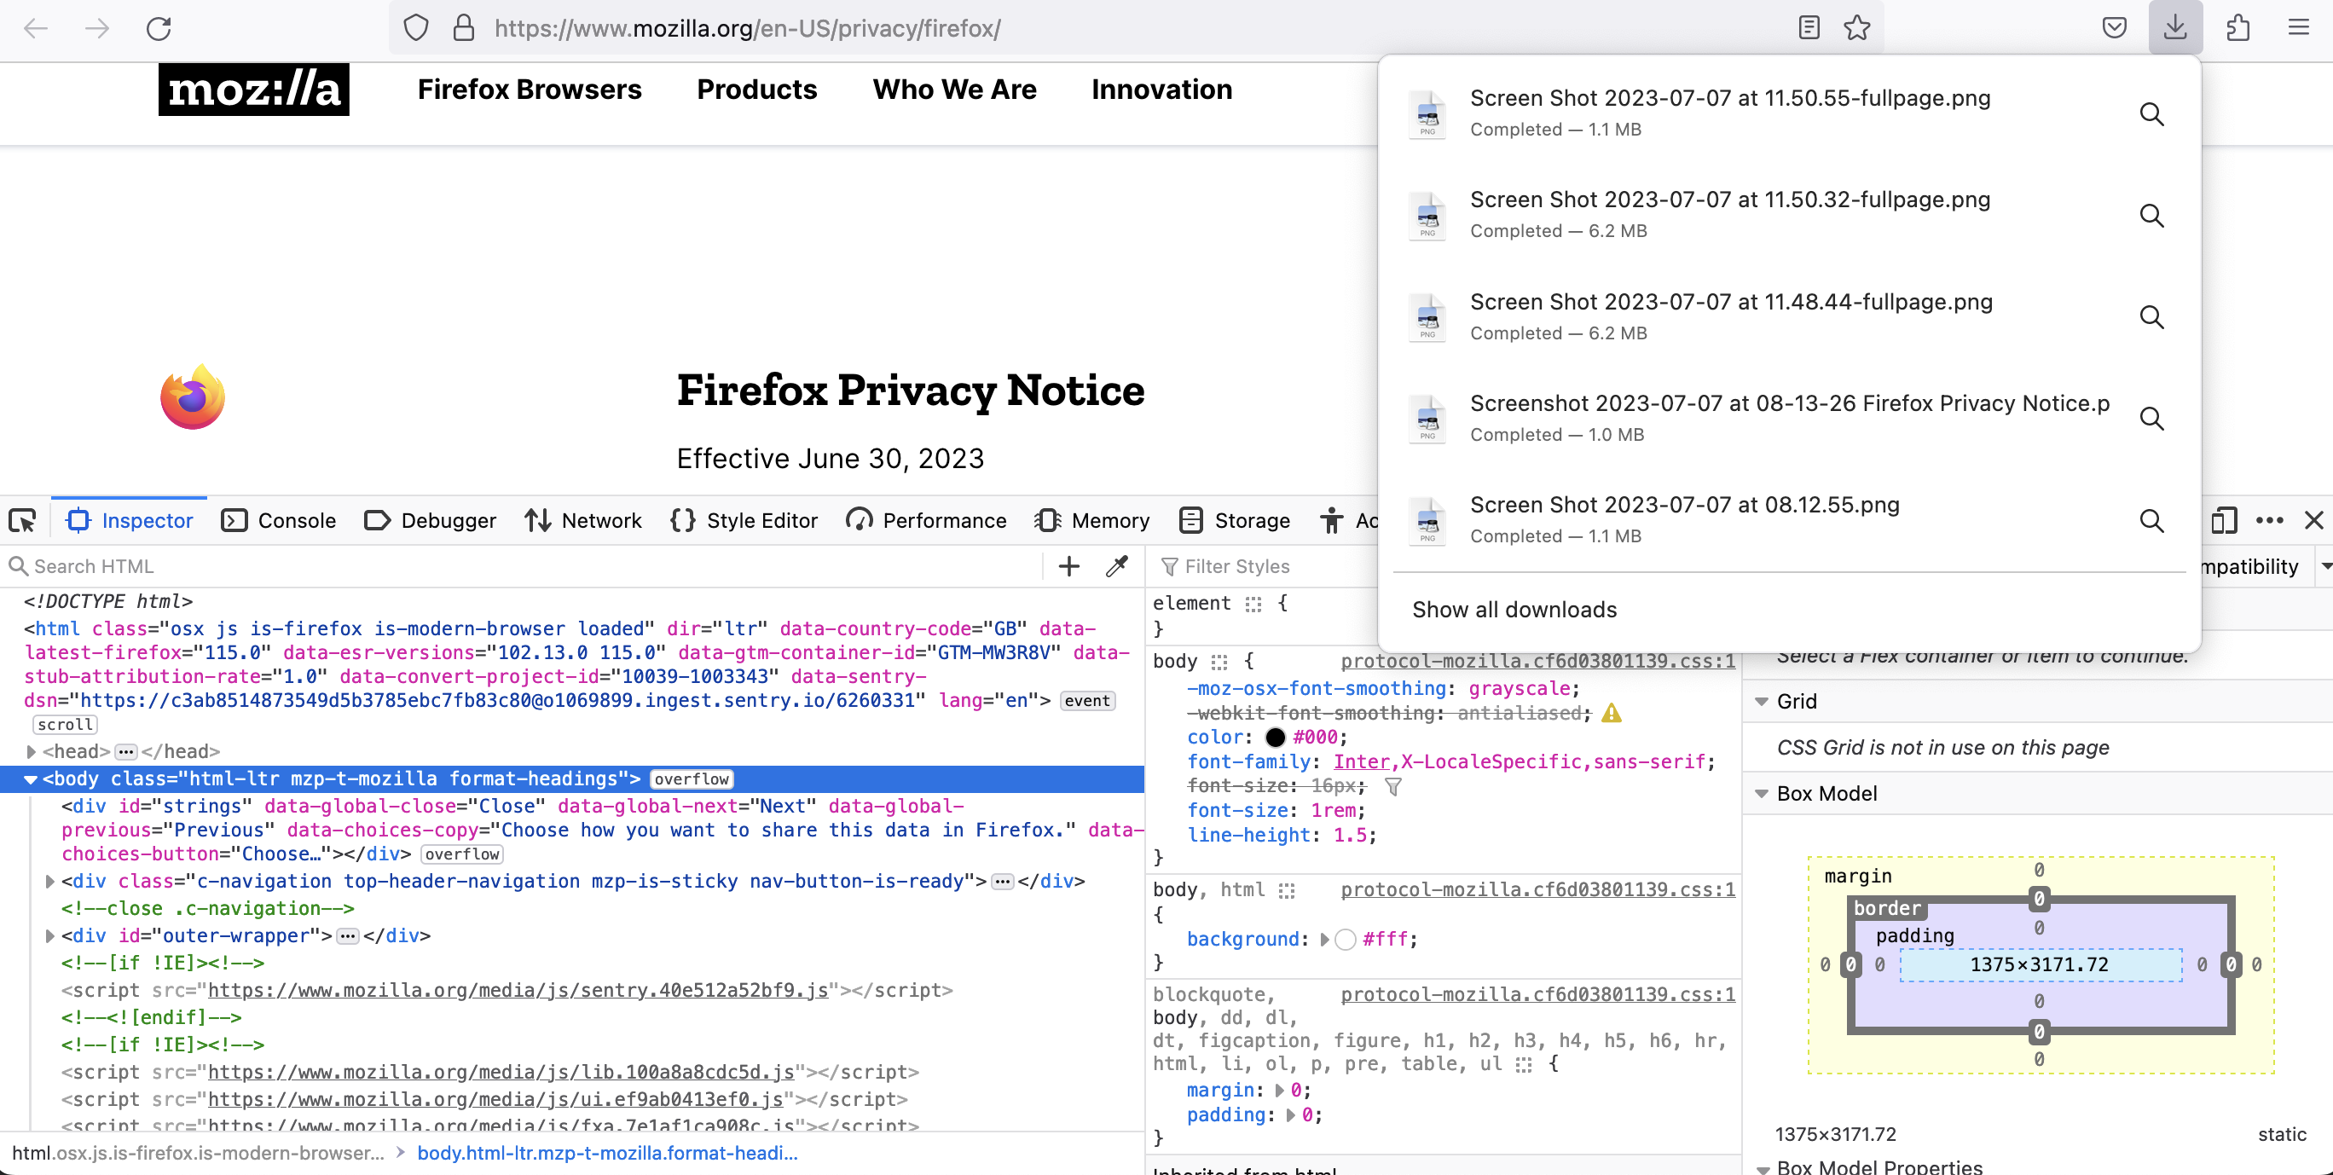Open the Memory tab
This screenshot has width=2333, height=1175.
point(1092,521)
